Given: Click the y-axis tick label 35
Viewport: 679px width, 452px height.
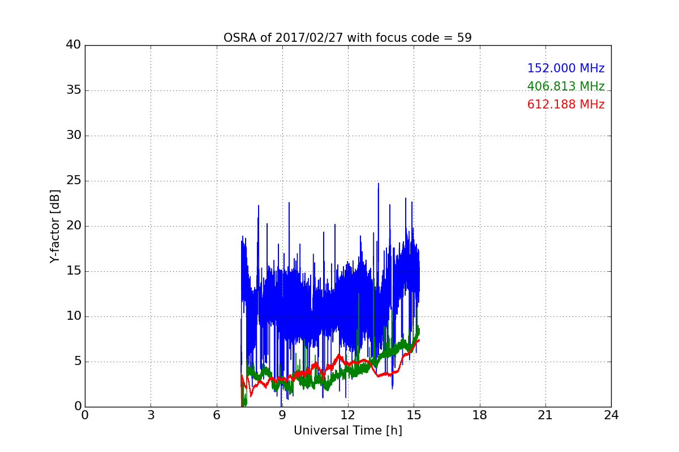Looking at the screenshot, I should (74, 90).
